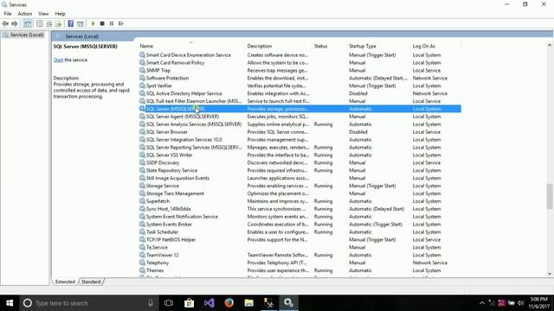Open the Help toolbar icon
This screenshot has height=311, width=554.
click(71, 23)
